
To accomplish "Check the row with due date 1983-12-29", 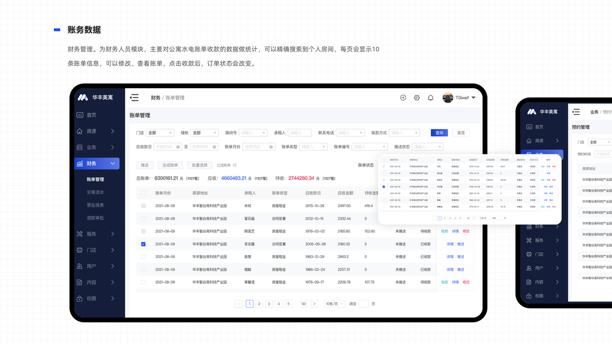I will click(143, 257).
